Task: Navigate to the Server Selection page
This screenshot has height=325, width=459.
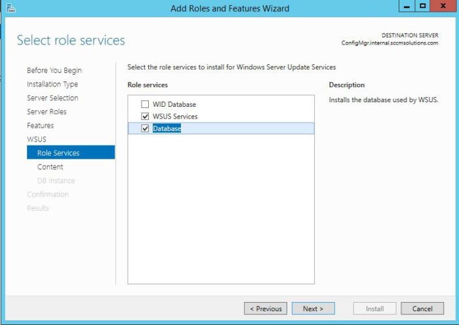Action: coord(52,98)
